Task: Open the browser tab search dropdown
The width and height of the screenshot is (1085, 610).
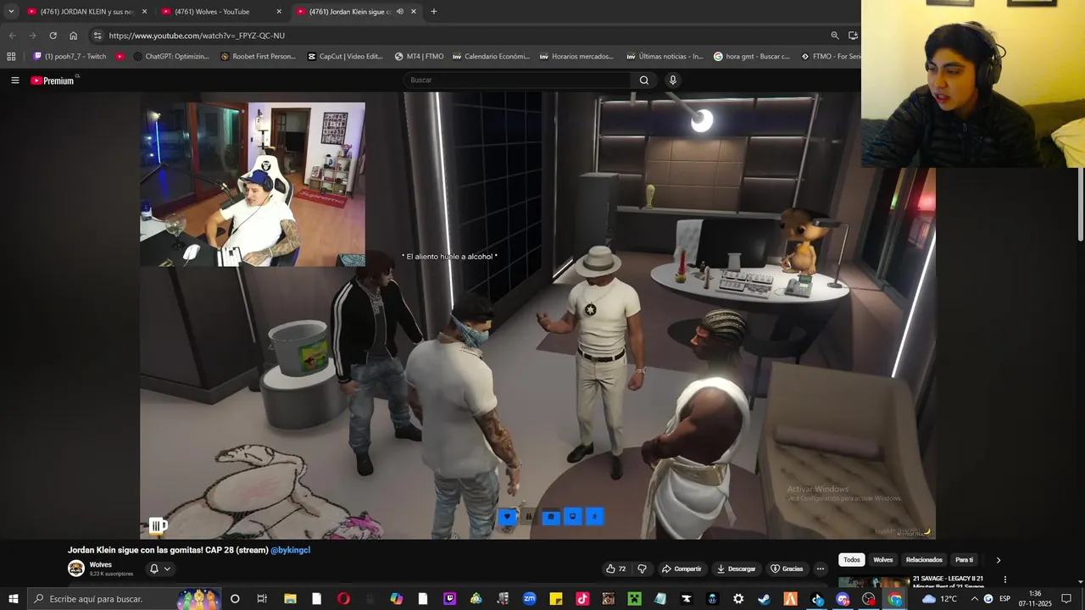Action: pos(11,12)
